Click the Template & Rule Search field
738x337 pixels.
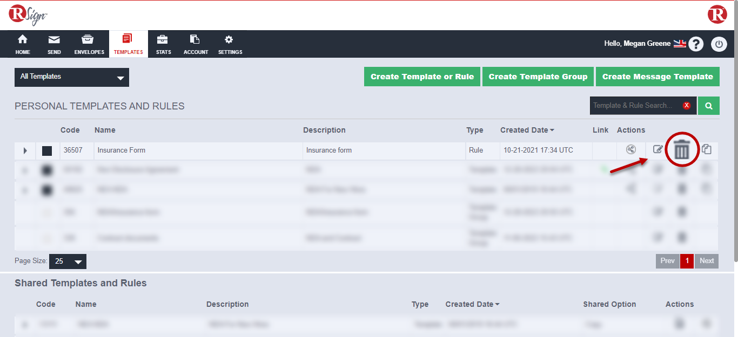point(635,106)
